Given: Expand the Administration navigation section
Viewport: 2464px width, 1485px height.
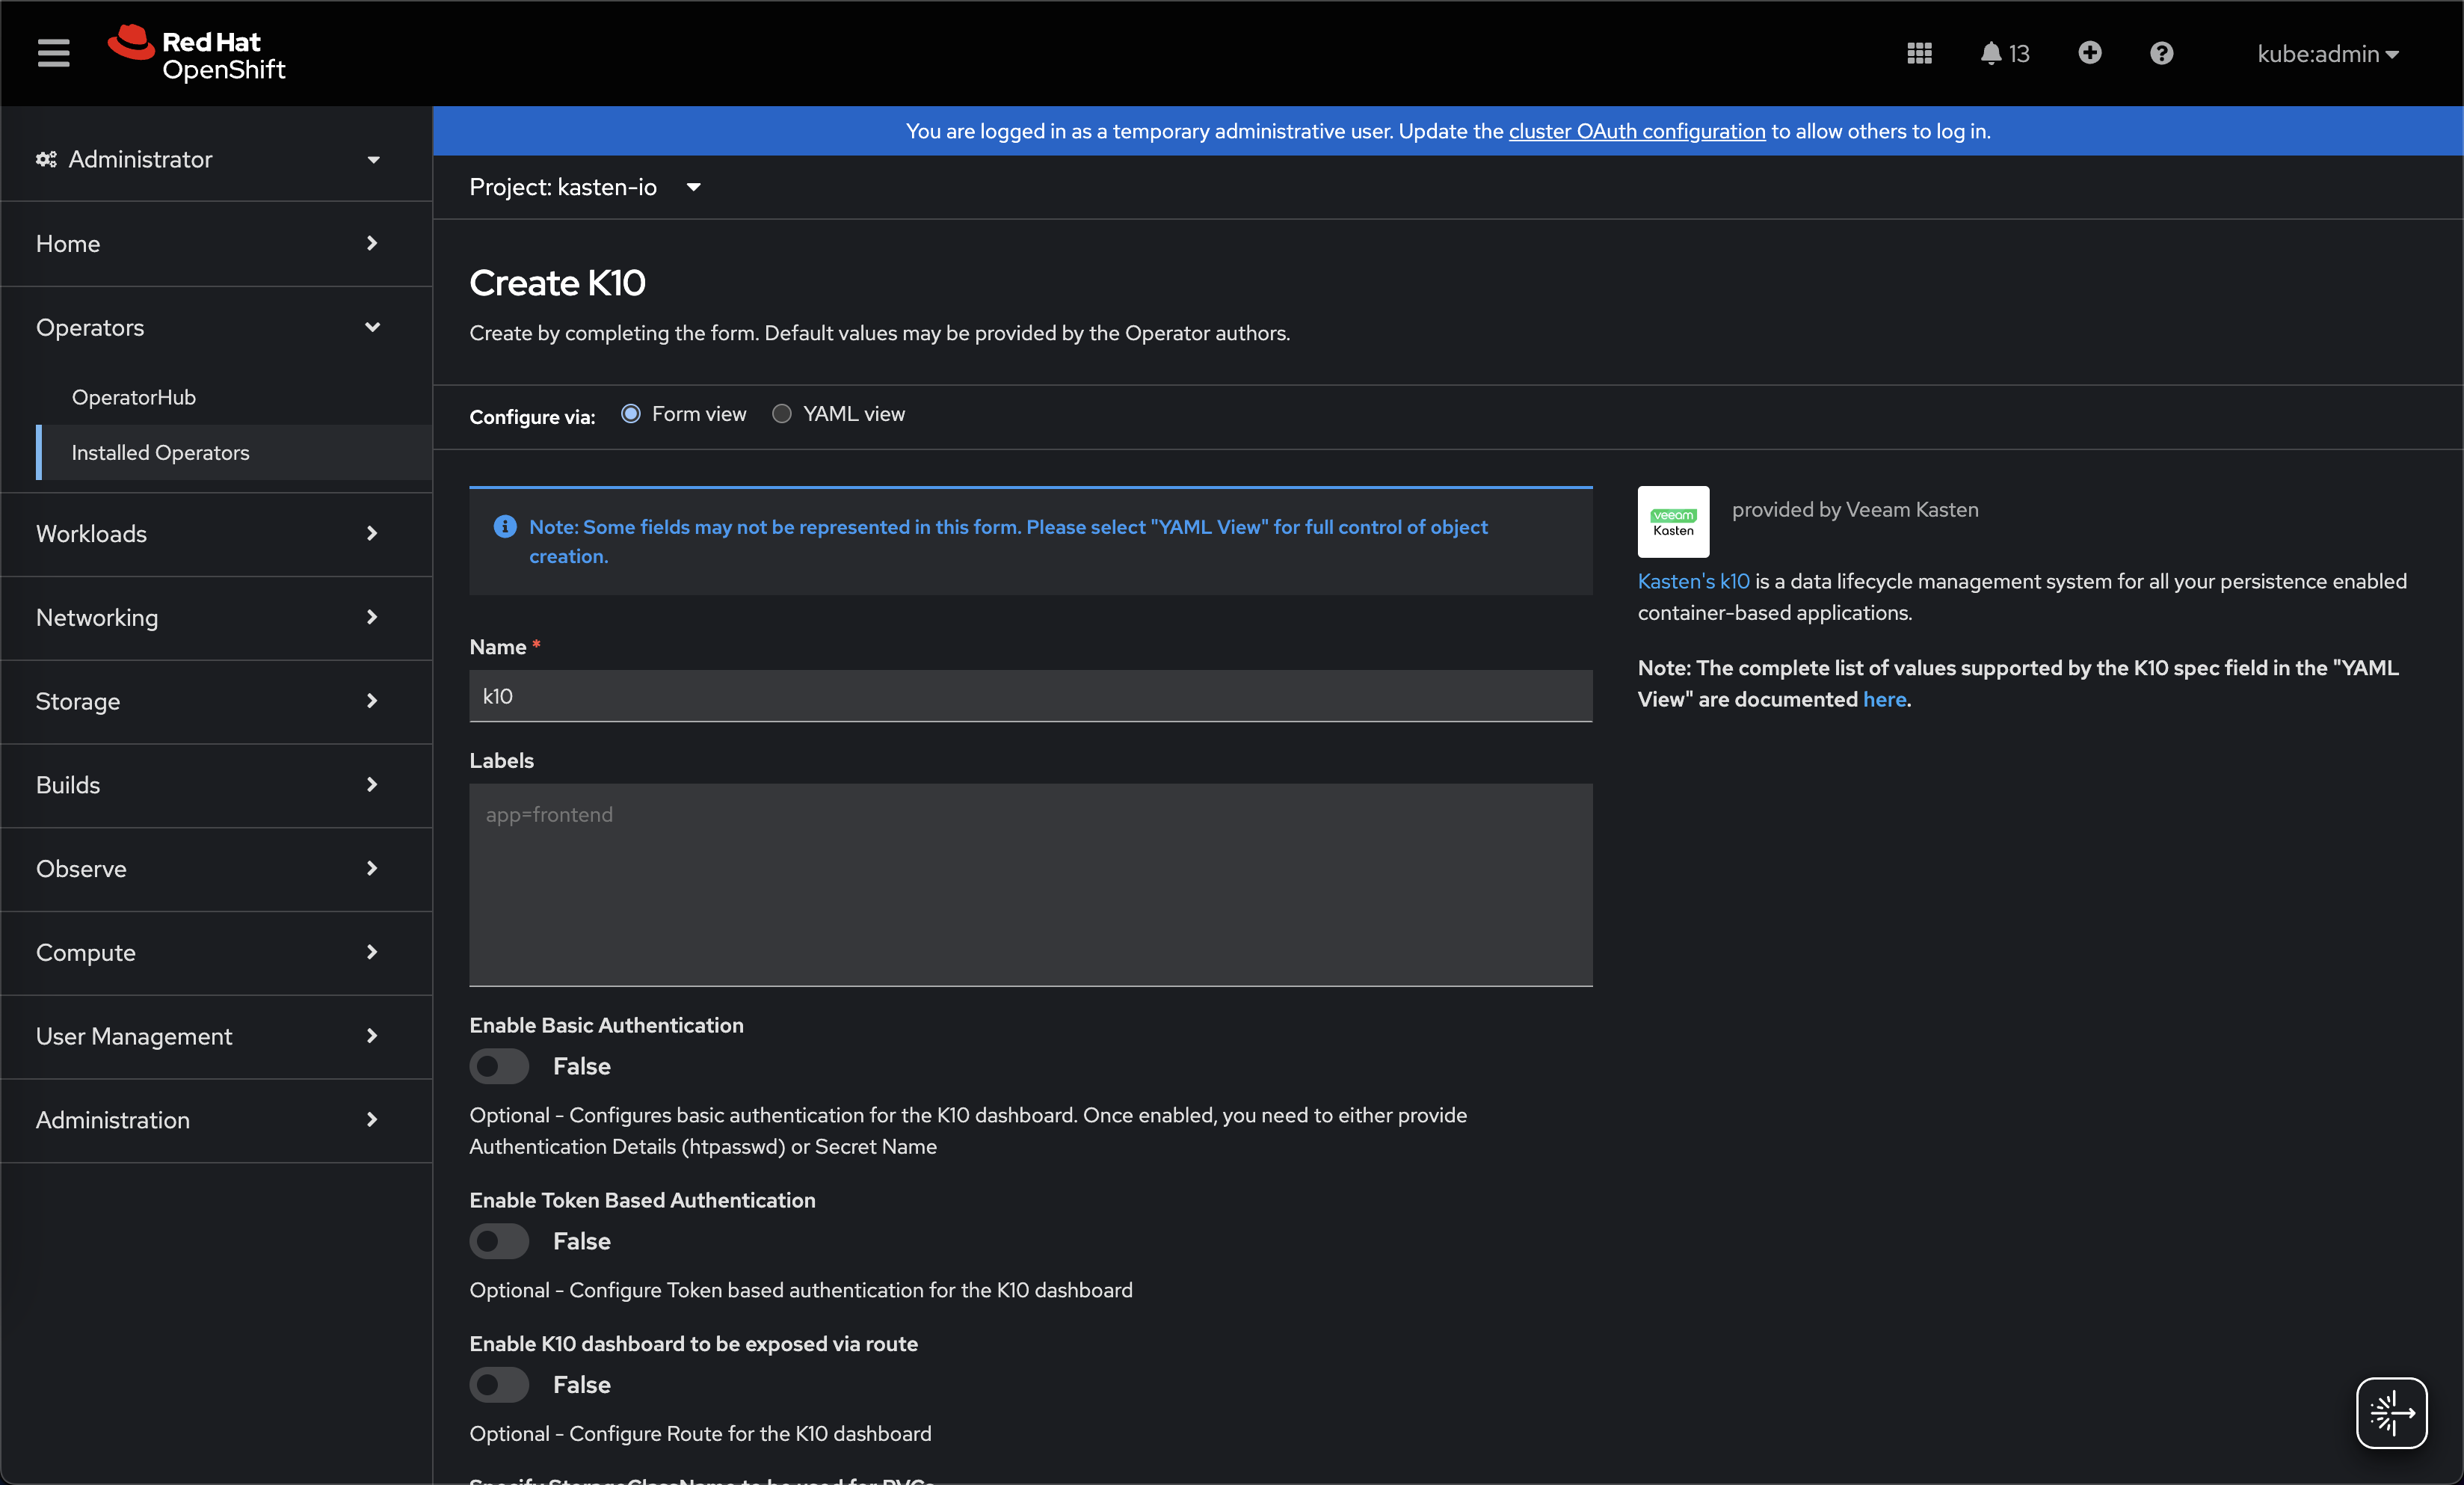Looking at the screenshot, I should tap(216, 1120).
